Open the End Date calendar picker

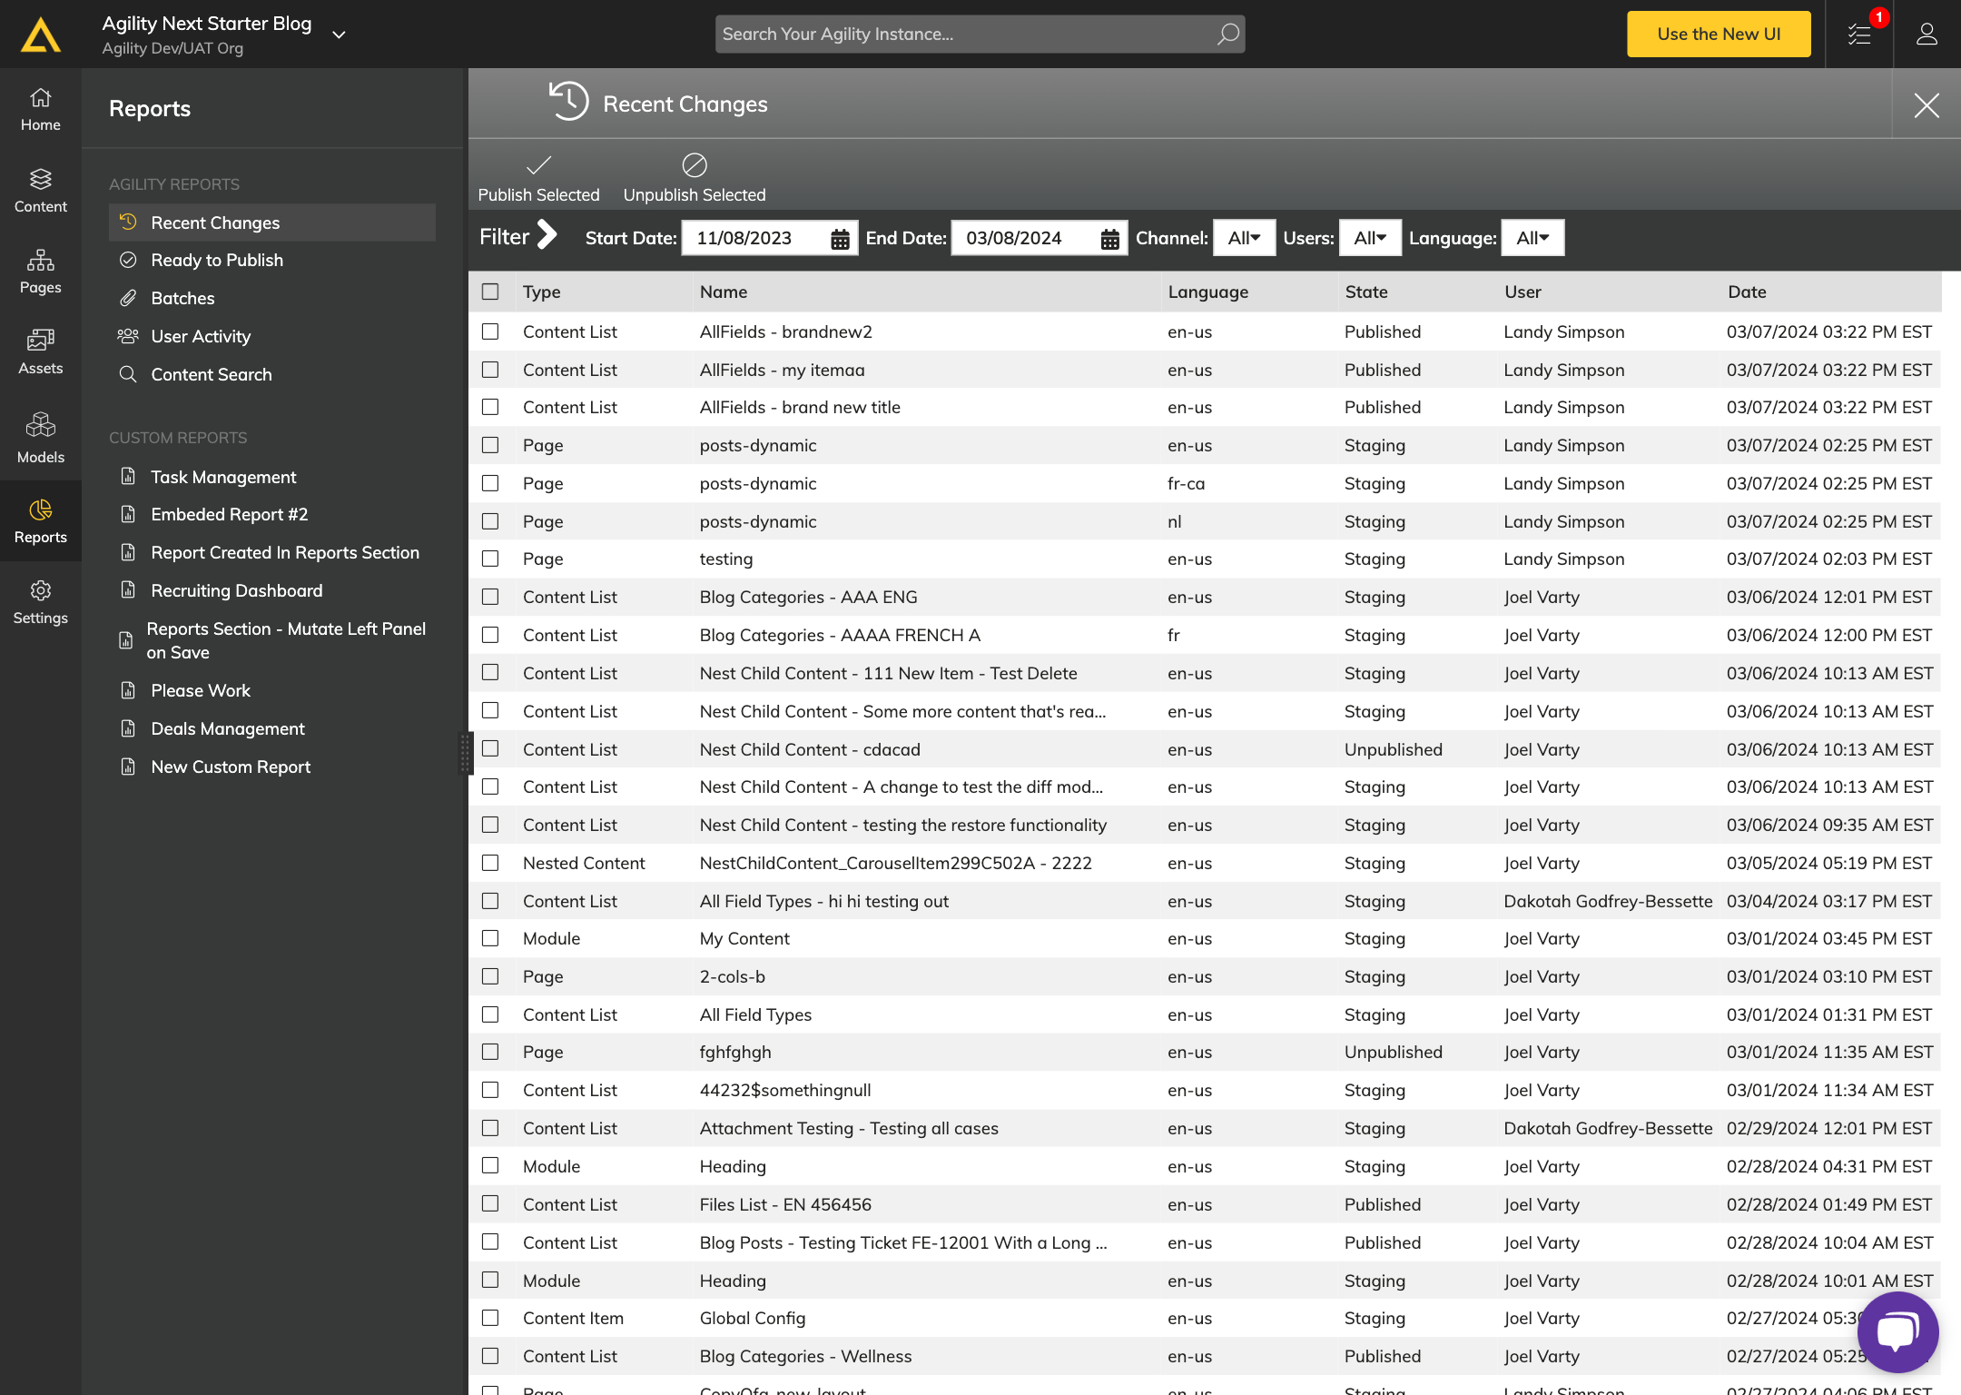1109,239
